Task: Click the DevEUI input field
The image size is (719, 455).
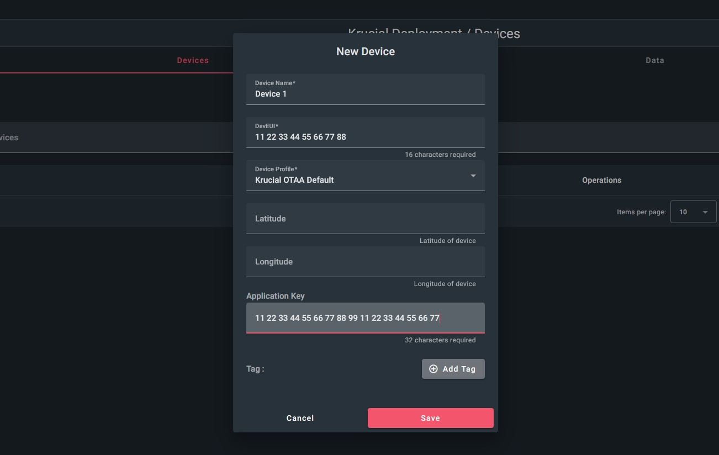Action: pos(366,133)
